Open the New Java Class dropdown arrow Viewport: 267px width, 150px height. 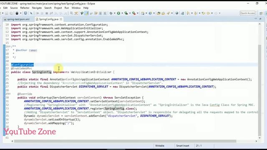pos(154,13)
